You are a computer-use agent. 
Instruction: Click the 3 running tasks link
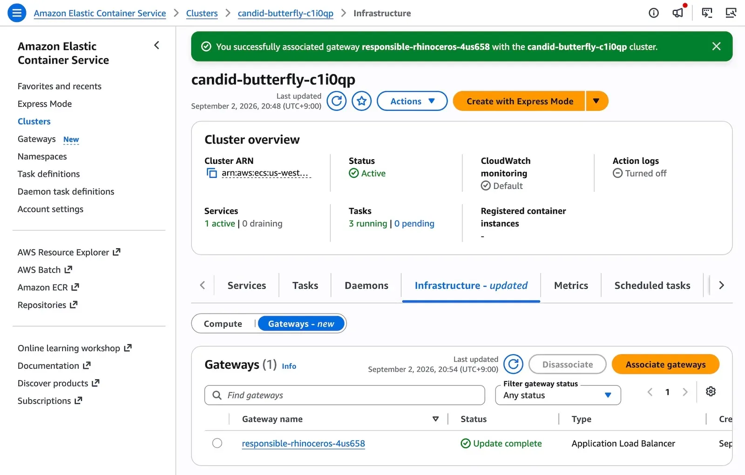point(368,224)
